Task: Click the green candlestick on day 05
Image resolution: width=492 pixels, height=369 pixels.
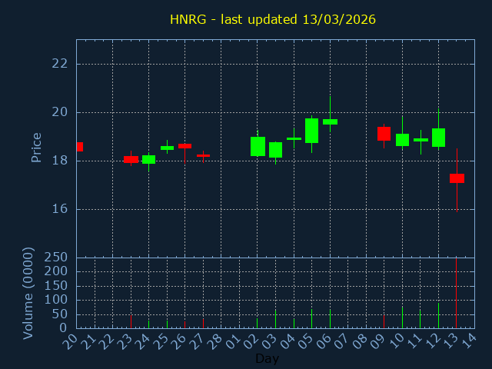Action: click(x=311, y=130)
